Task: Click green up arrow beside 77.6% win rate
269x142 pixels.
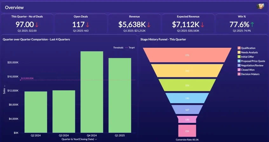Action: pyautogui.click(x=252, y=25)
